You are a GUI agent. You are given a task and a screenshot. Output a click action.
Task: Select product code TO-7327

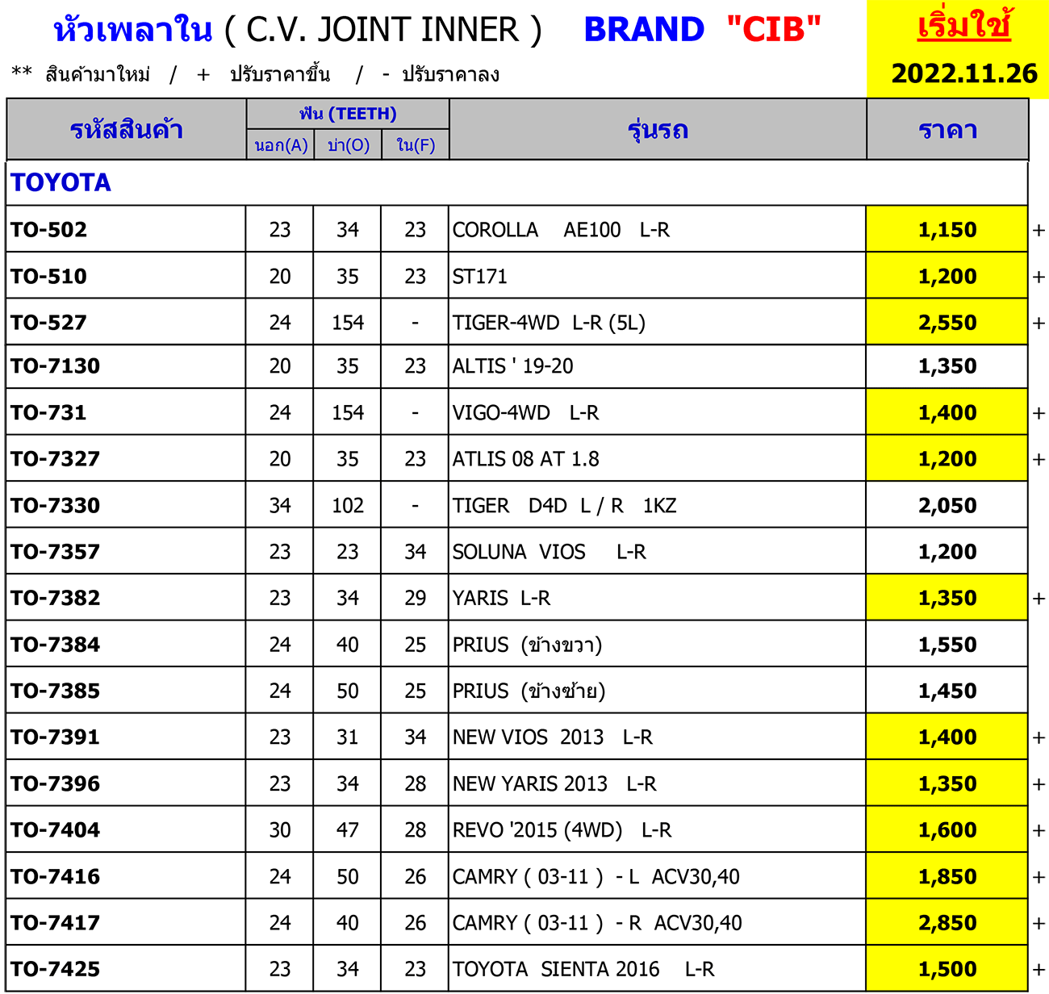[x=55, y=459]
